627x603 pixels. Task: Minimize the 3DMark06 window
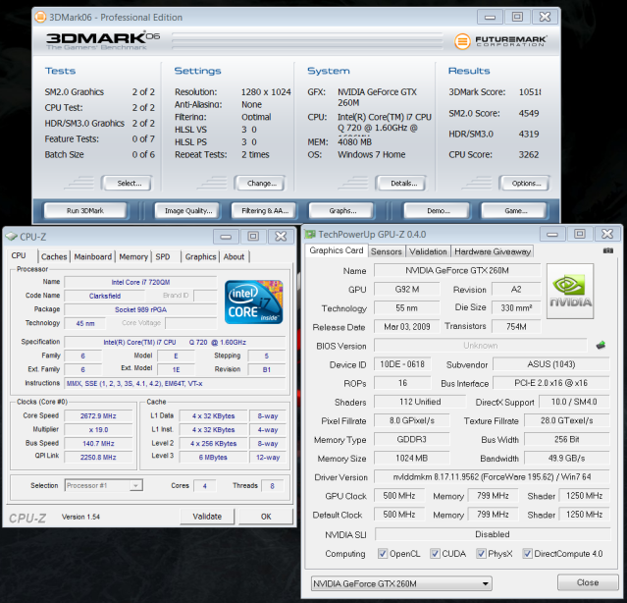point(491,18)
